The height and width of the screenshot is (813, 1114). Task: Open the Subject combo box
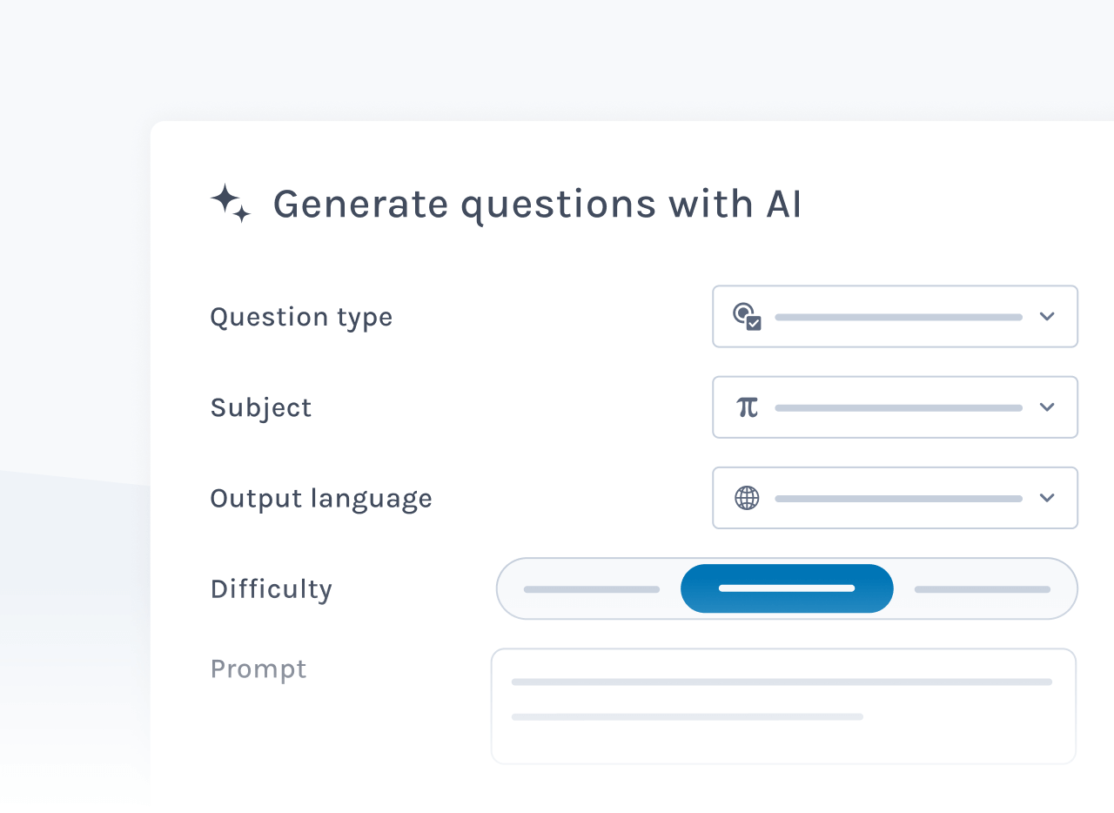896,407
